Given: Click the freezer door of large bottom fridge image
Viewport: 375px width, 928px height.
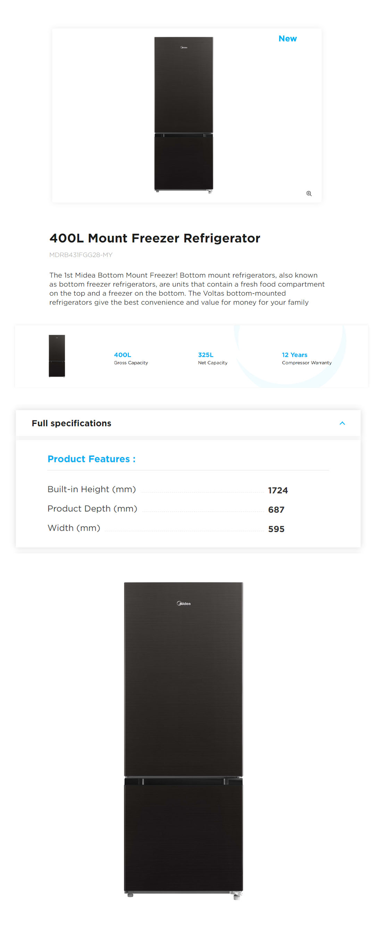Looking at the screenshot, I should tap(183, 836).
